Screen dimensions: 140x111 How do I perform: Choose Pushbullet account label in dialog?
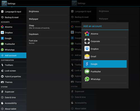coord(96,72)
